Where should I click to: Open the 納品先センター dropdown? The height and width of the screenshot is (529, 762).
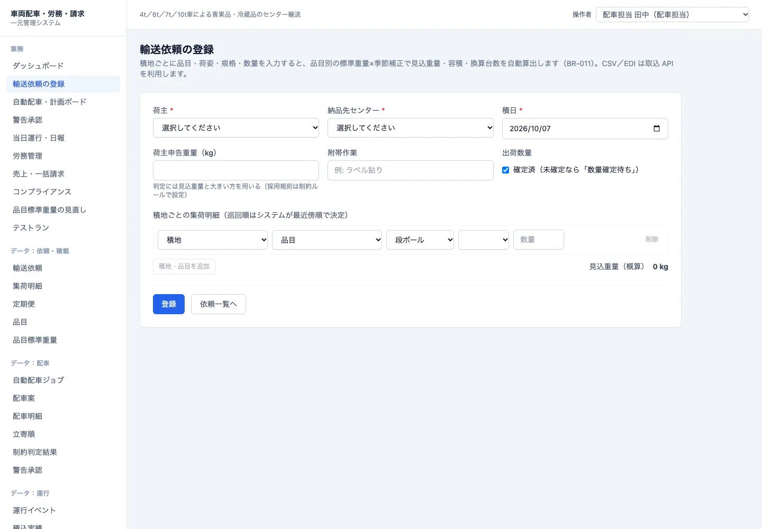point(411,128)
